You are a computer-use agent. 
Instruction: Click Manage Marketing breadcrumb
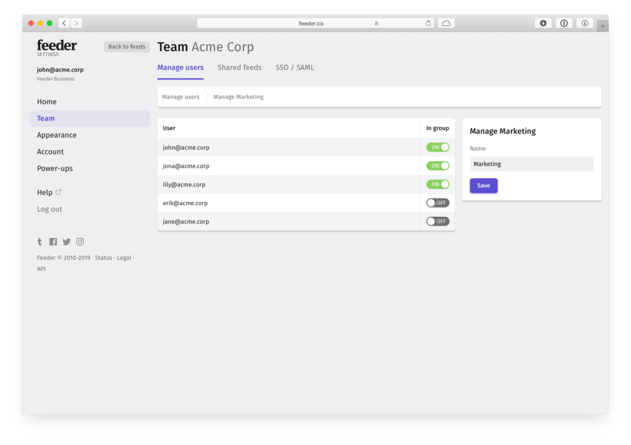click(238, 97)
